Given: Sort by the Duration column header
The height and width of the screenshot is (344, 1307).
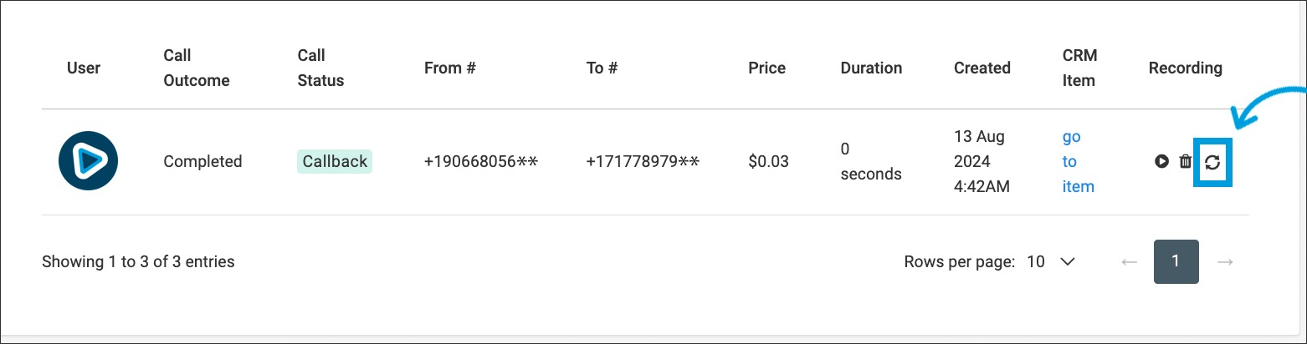Looking at the screenshot, I should [871, 68].
